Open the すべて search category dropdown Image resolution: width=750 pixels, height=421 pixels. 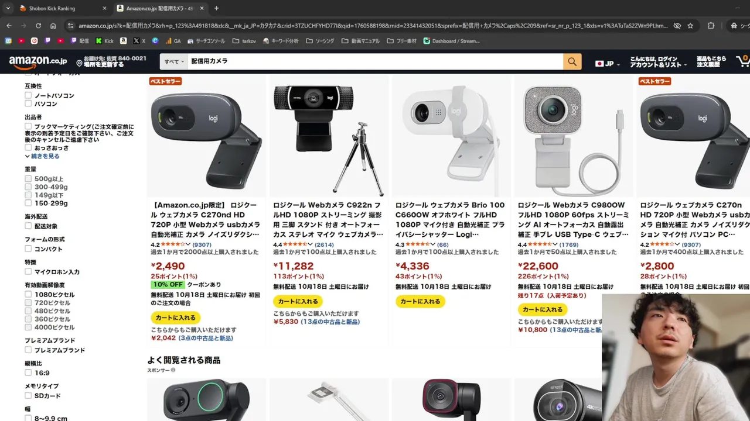174,61
